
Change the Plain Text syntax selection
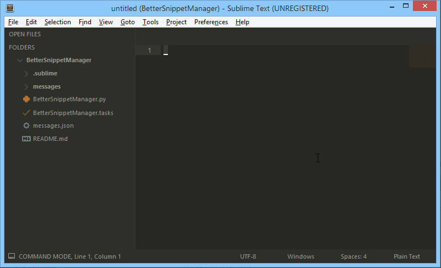(407, 256)
